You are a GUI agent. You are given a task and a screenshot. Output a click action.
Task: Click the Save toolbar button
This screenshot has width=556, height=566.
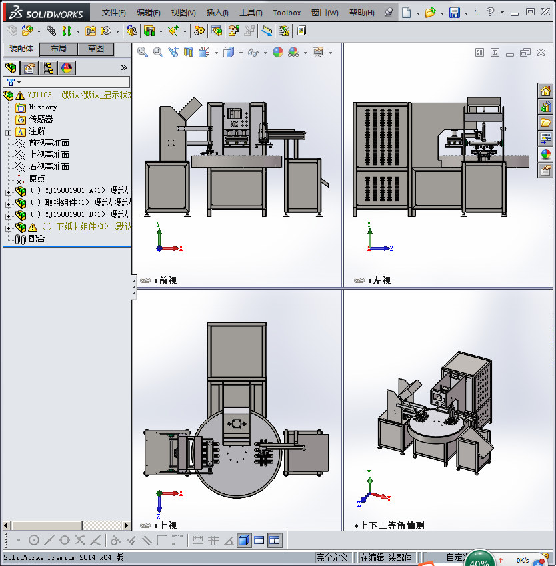pos(454,13)
